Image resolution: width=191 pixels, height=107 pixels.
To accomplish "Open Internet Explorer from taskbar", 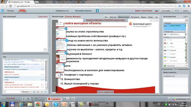I will [21, 104].
